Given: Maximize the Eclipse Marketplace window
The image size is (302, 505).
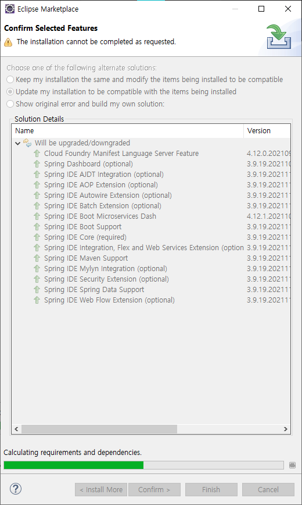Looking at the screenshot, I should 261,9.
